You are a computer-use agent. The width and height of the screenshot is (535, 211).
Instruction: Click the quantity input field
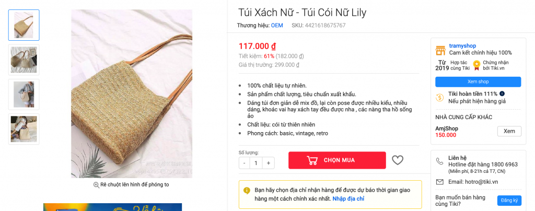tap(256, 163)
